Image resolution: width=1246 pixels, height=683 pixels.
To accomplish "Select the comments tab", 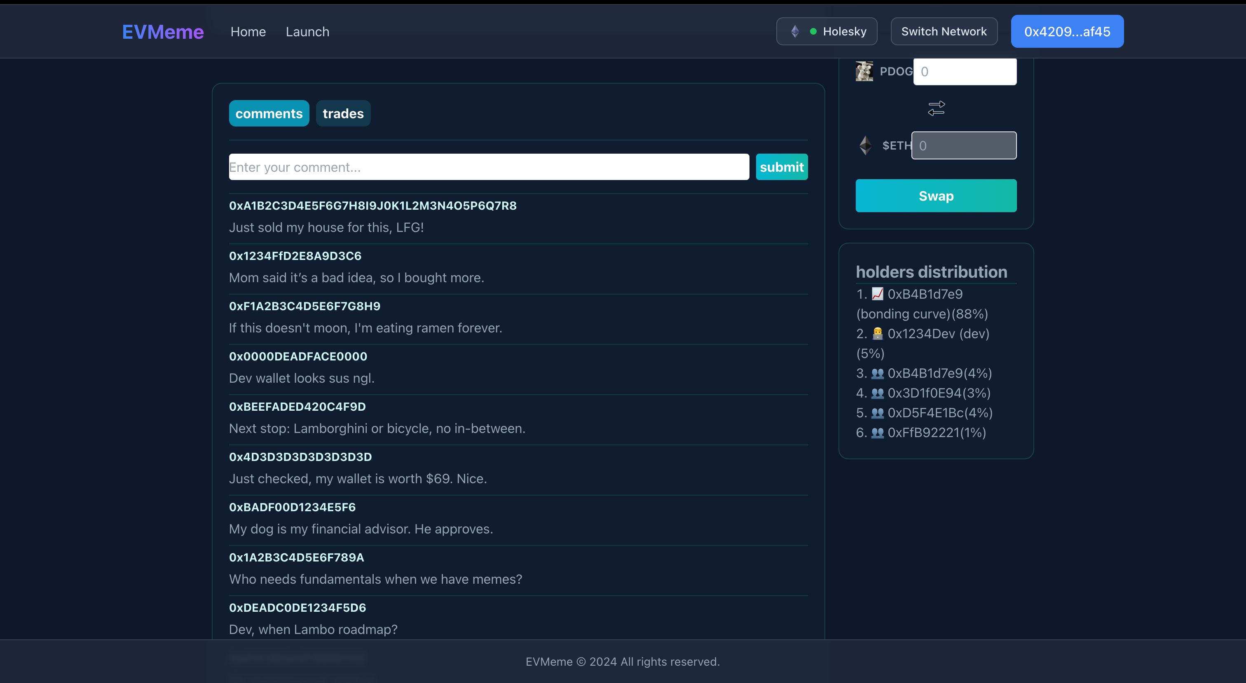I will 269,113.
